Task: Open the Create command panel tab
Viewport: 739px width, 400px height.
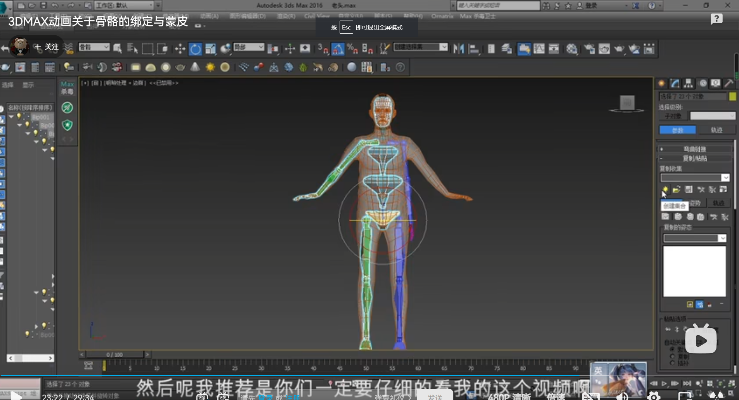Action: [661, 83]
